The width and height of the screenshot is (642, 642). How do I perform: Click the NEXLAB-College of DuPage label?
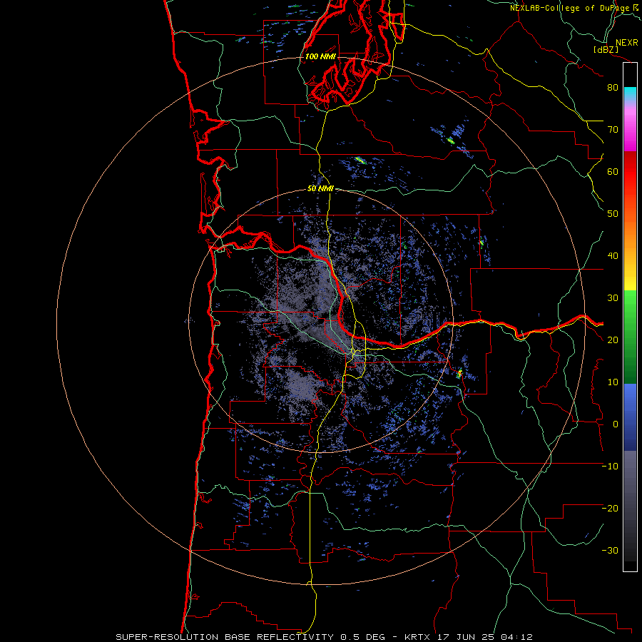point(571,8)
